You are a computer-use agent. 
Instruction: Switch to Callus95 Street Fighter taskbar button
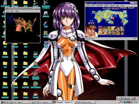63,102
